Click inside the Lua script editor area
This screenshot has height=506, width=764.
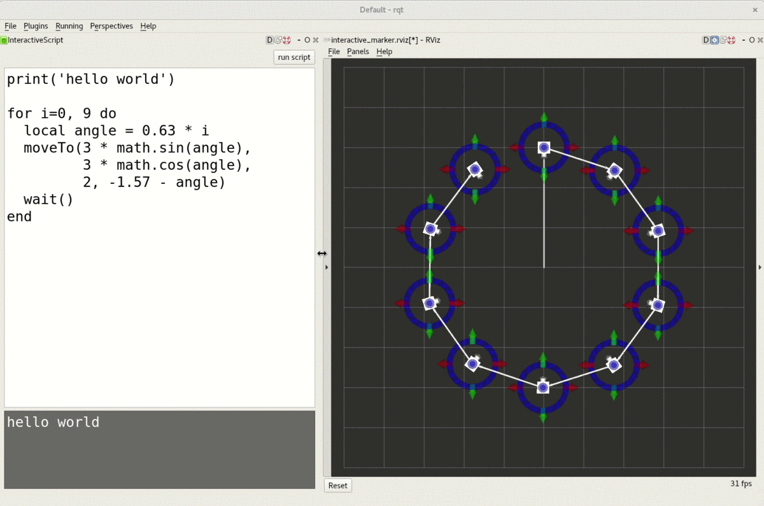pos(159,306)
